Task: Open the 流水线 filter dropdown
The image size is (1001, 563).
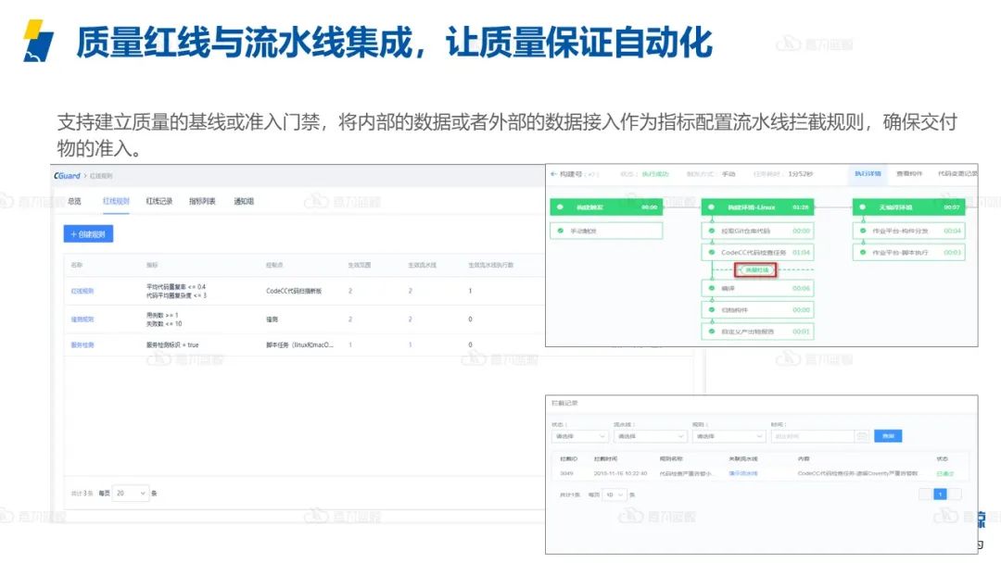Action: pos(651,436)
